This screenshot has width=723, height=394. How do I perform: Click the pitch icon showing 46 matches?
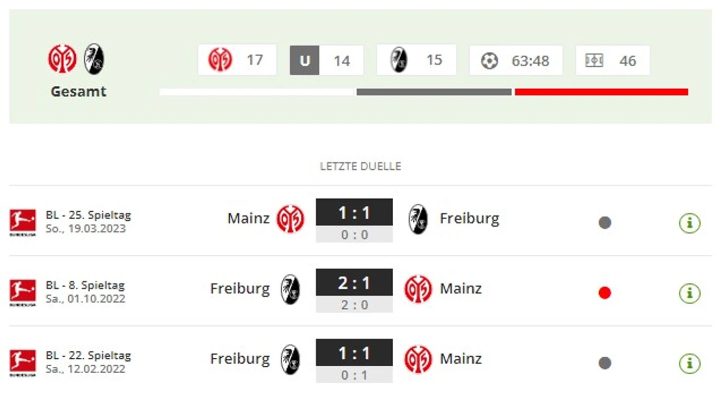[x=594, y=60]
